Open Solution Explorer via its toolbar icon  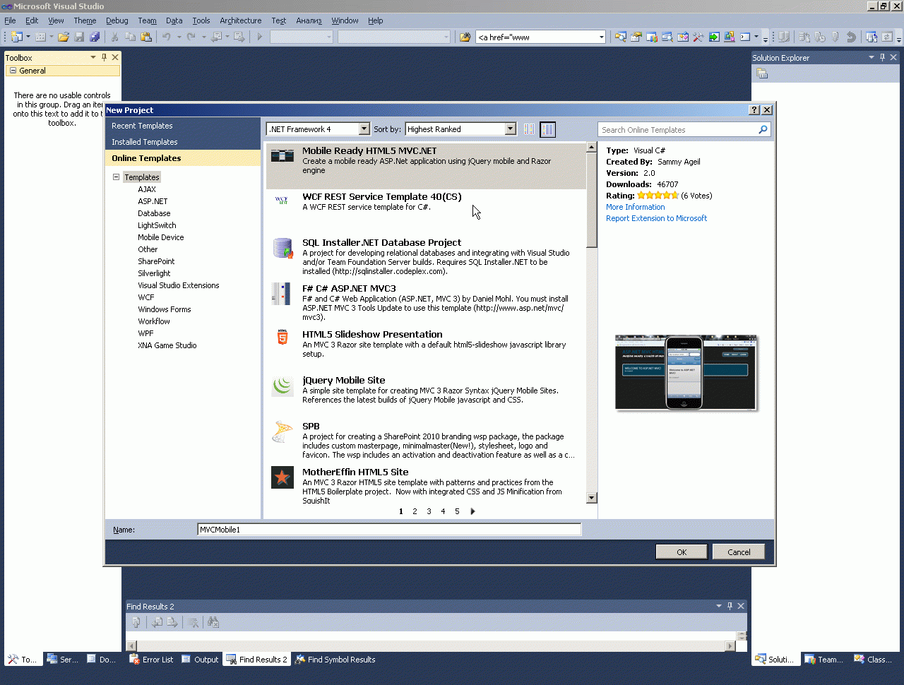pyautogui.click(x=621, y=37)
